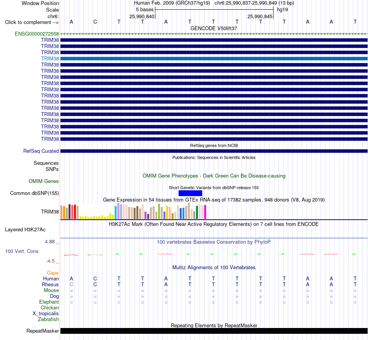Click the highlighted light-blue TRIM38 exon bar
Viewport: 368px width, 340px height.
(214, 58)
